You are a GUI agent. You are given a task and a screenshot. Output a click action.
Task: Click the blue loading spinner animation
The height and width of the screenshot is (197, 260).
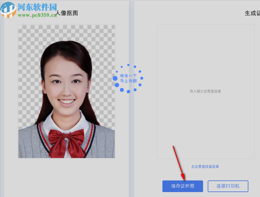click(128, 78)
